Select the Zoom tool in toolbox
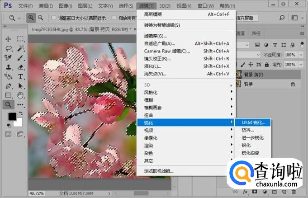 pyautogui.click(x=8, y=104)
